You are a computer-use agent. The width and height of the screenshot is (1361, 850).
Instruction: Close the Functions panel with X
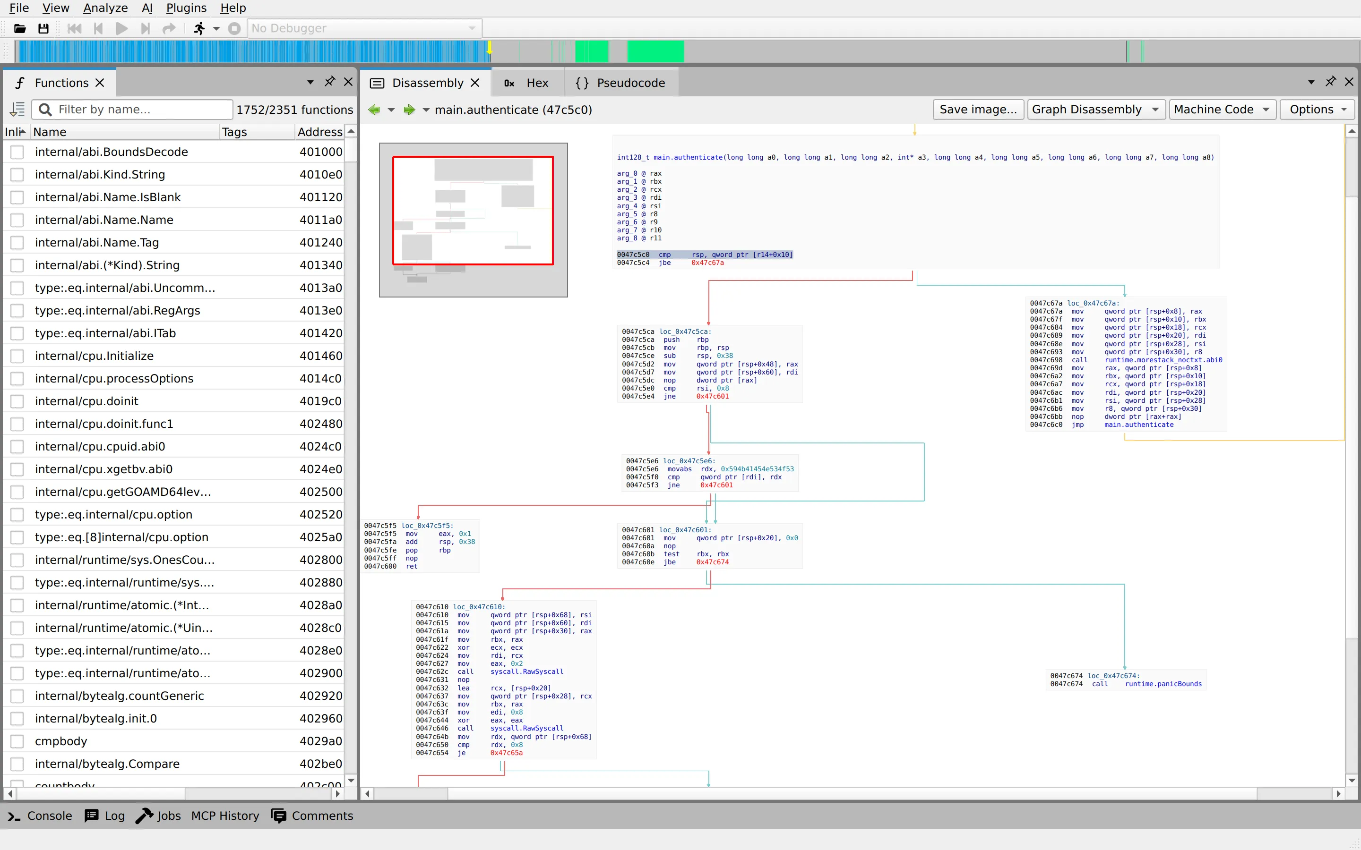pyautogui.click(x=349, y=82)
